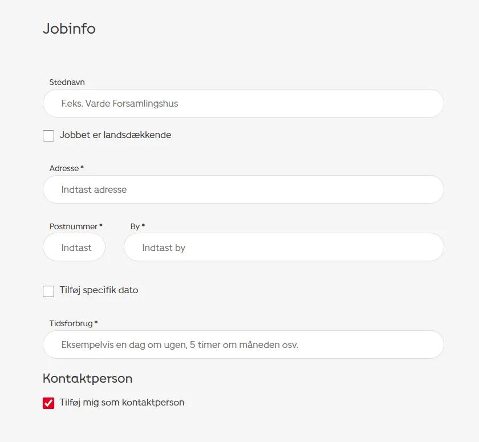Image resolution: width=479 pixels, height=442 pixels.
Task: Click the Stednavn input field
Action: click(x=243, y=104)
